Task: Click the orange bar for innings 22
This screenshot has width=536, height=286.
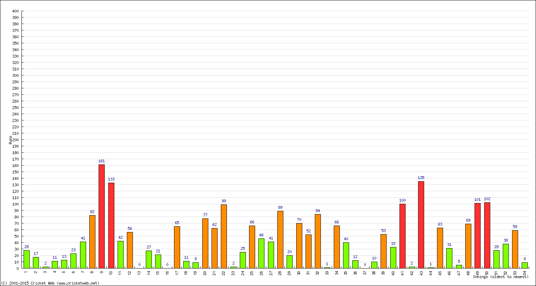Action: pyautogui.click(x=224, y=236)
